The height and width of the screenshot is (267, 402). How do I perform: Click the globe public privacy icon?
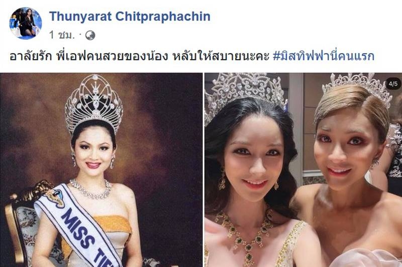(x=90, y=35)
